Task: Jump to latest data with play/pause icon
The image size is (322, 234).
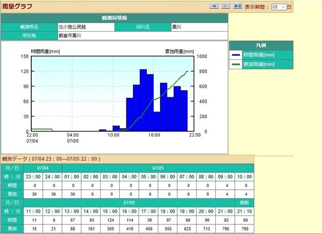Action: coord(237,6)
